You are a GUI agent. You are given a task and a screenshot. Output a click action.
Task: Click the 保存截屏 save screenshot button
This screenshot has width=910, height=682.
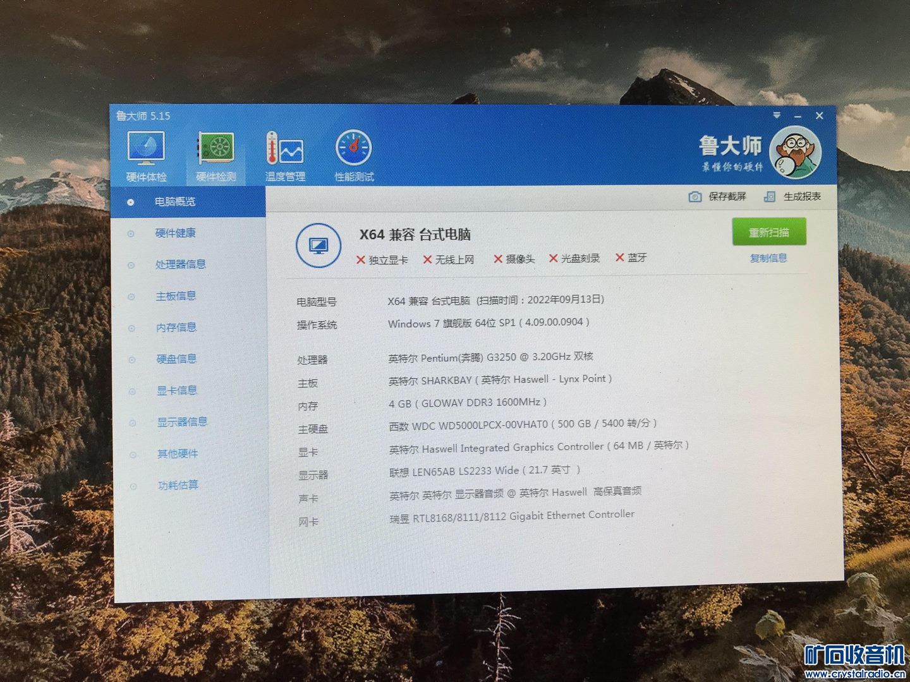point(717,196)
